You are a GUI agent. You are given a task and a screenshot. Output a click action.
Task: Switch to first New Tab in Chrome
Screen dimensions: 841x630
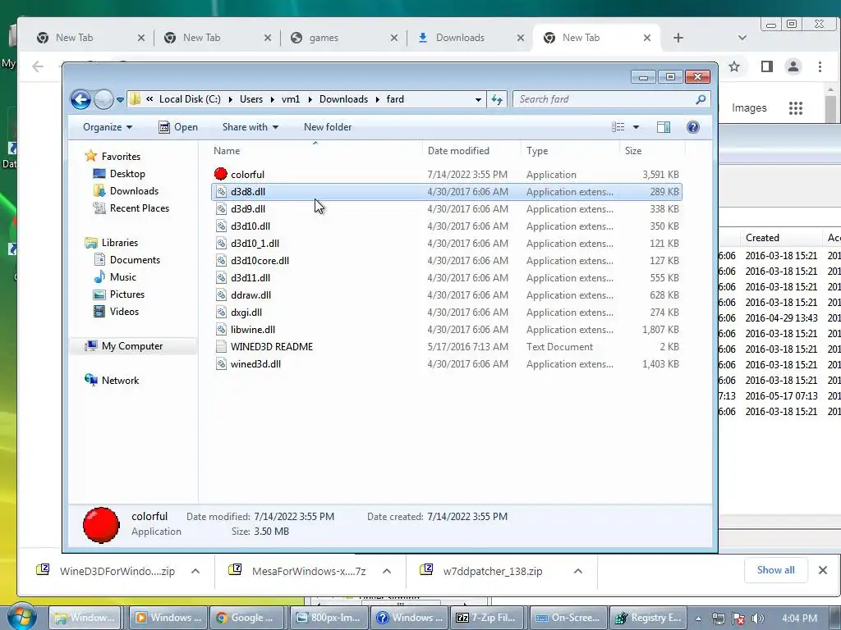(90, 38)
